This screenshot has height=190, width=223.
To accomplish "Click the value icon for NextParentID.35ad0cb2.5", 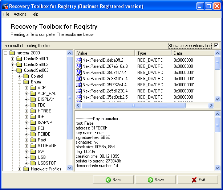I will 79,97.
